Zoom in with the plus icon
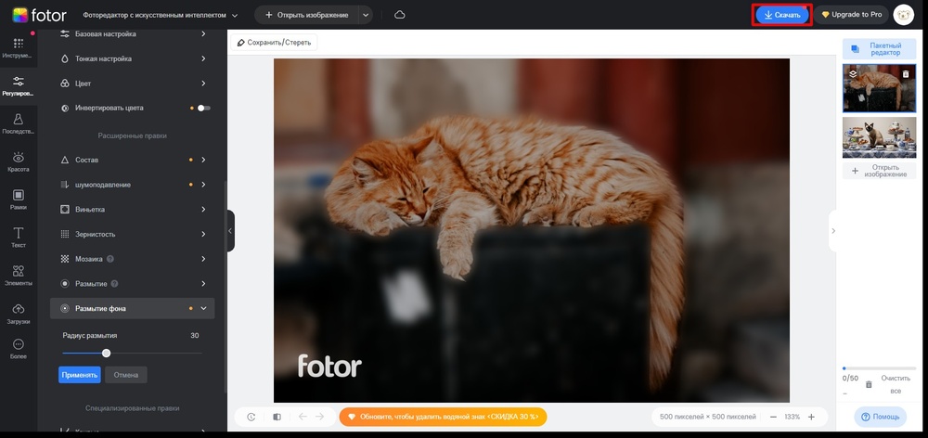The width and height of the screenshot is (928, 438). coord(811,417)
